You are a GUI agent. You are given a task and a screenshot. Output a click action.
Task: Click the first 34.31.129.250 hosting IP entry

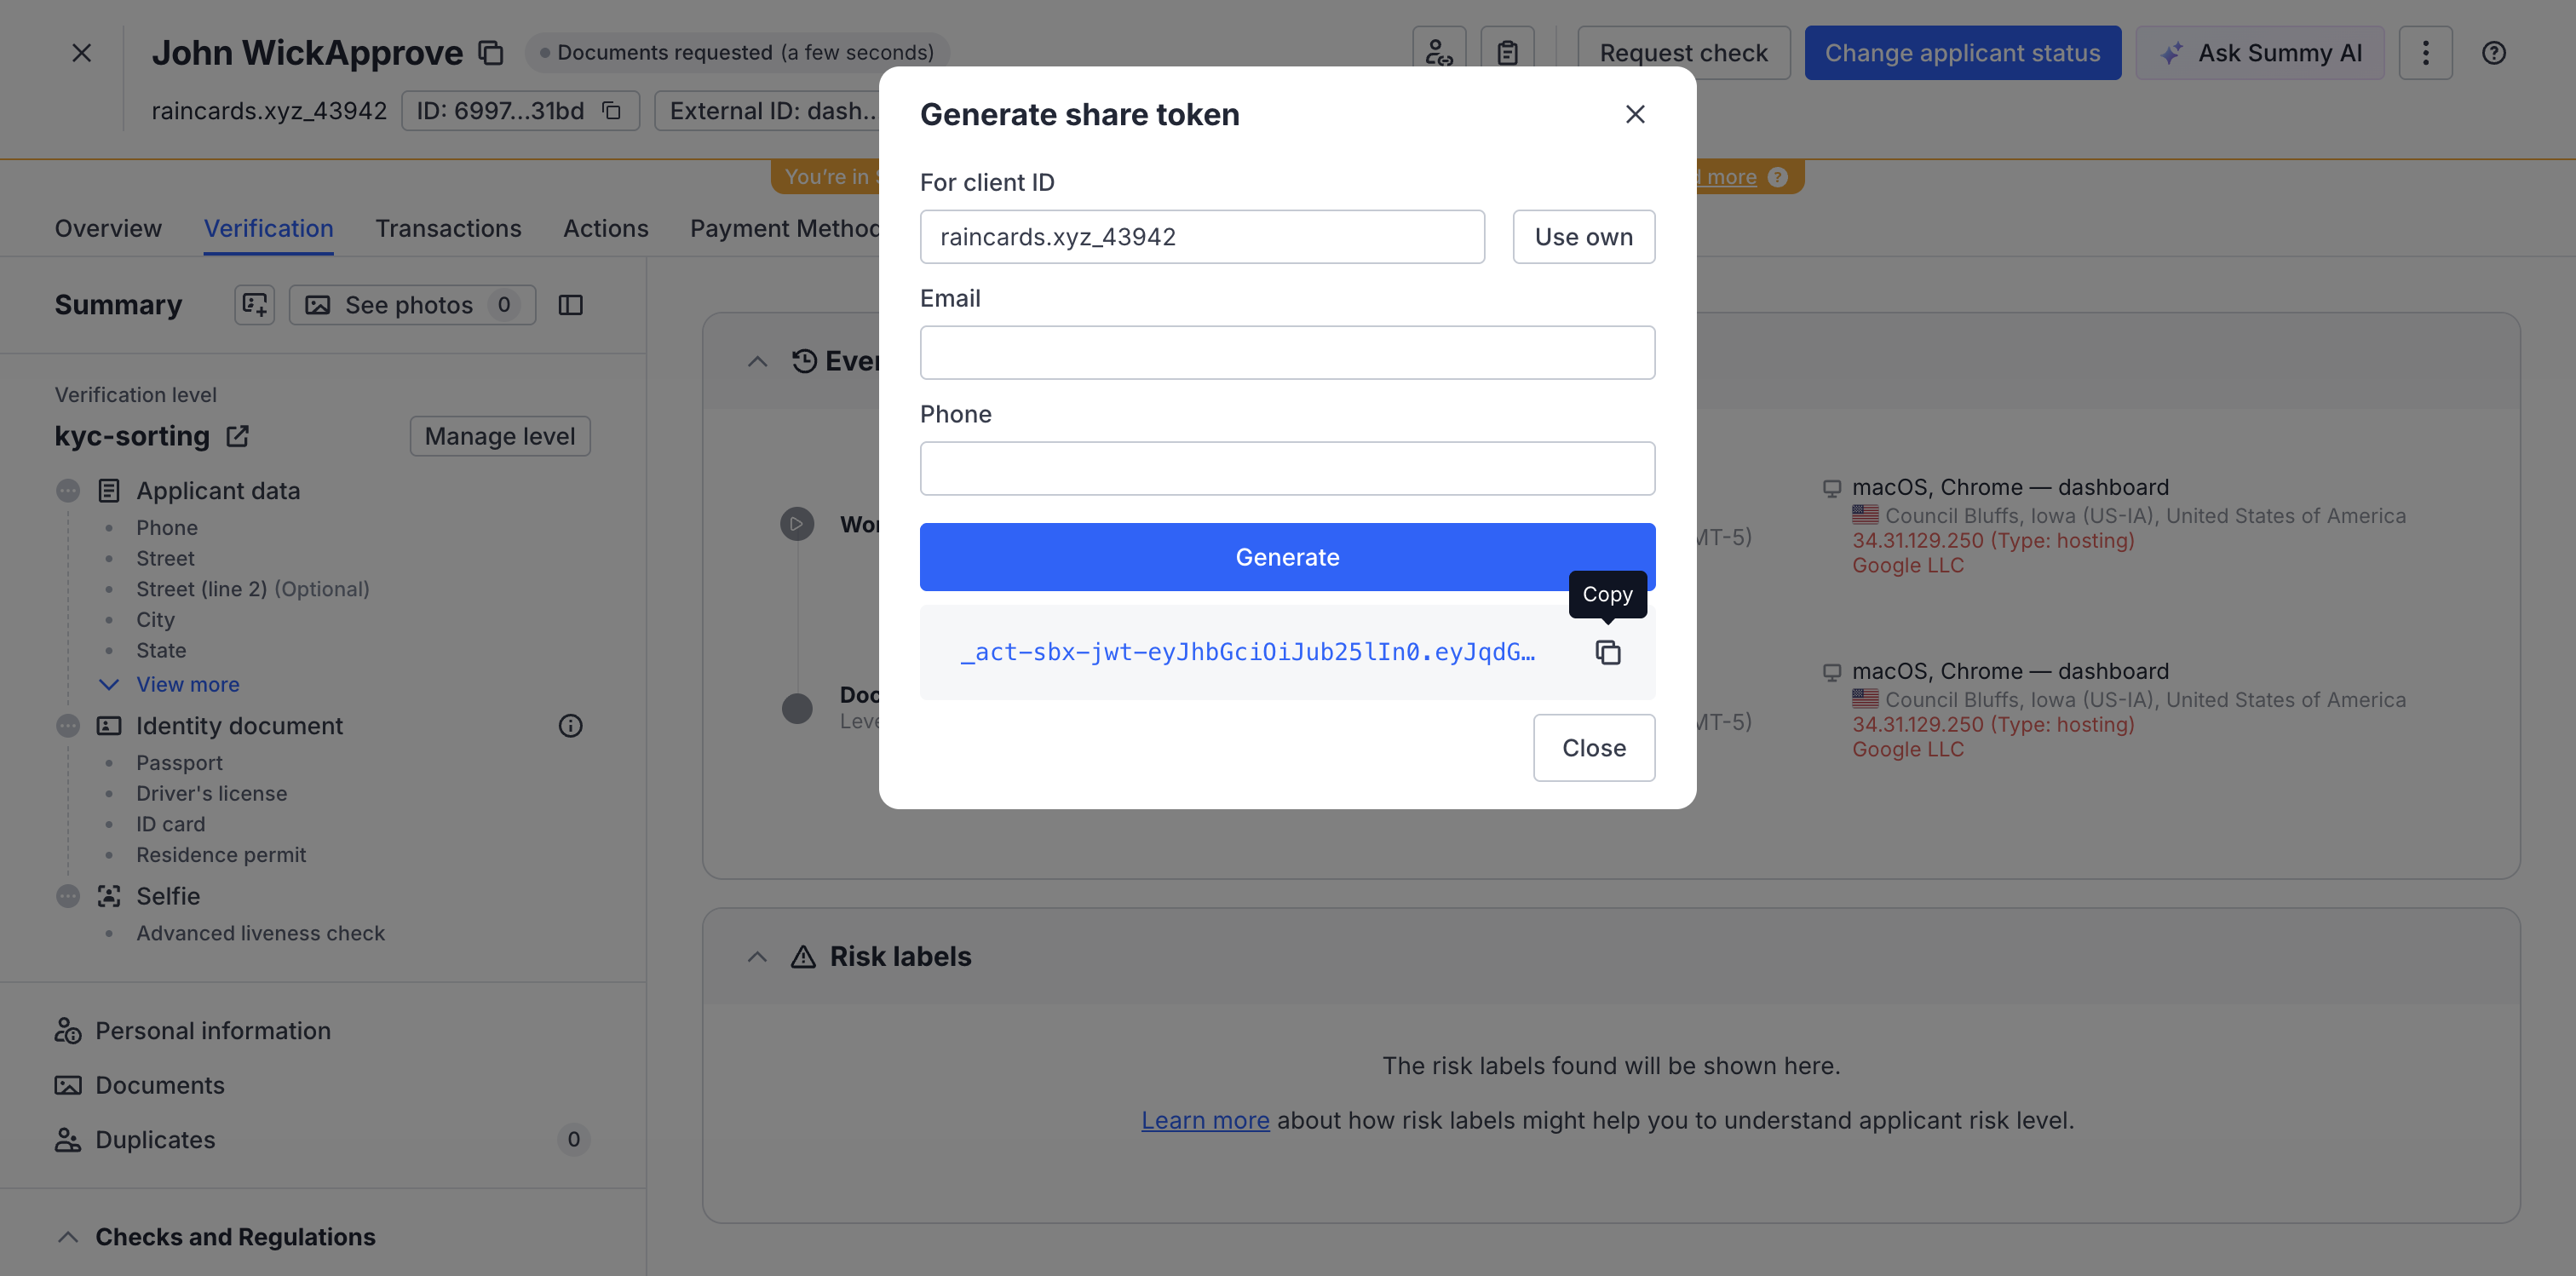(1992, 541)
